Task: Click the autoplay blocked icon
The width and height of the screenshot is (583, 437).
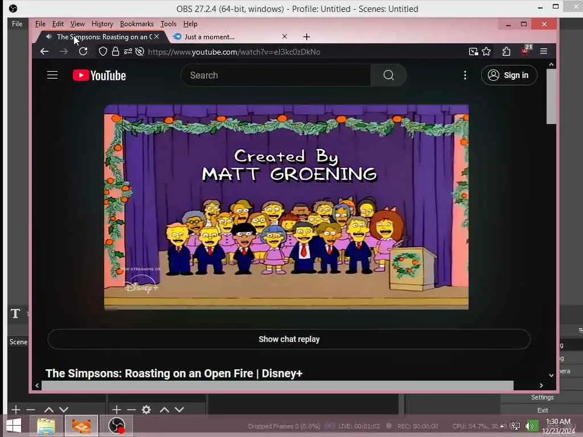Action: click(140, 52)
